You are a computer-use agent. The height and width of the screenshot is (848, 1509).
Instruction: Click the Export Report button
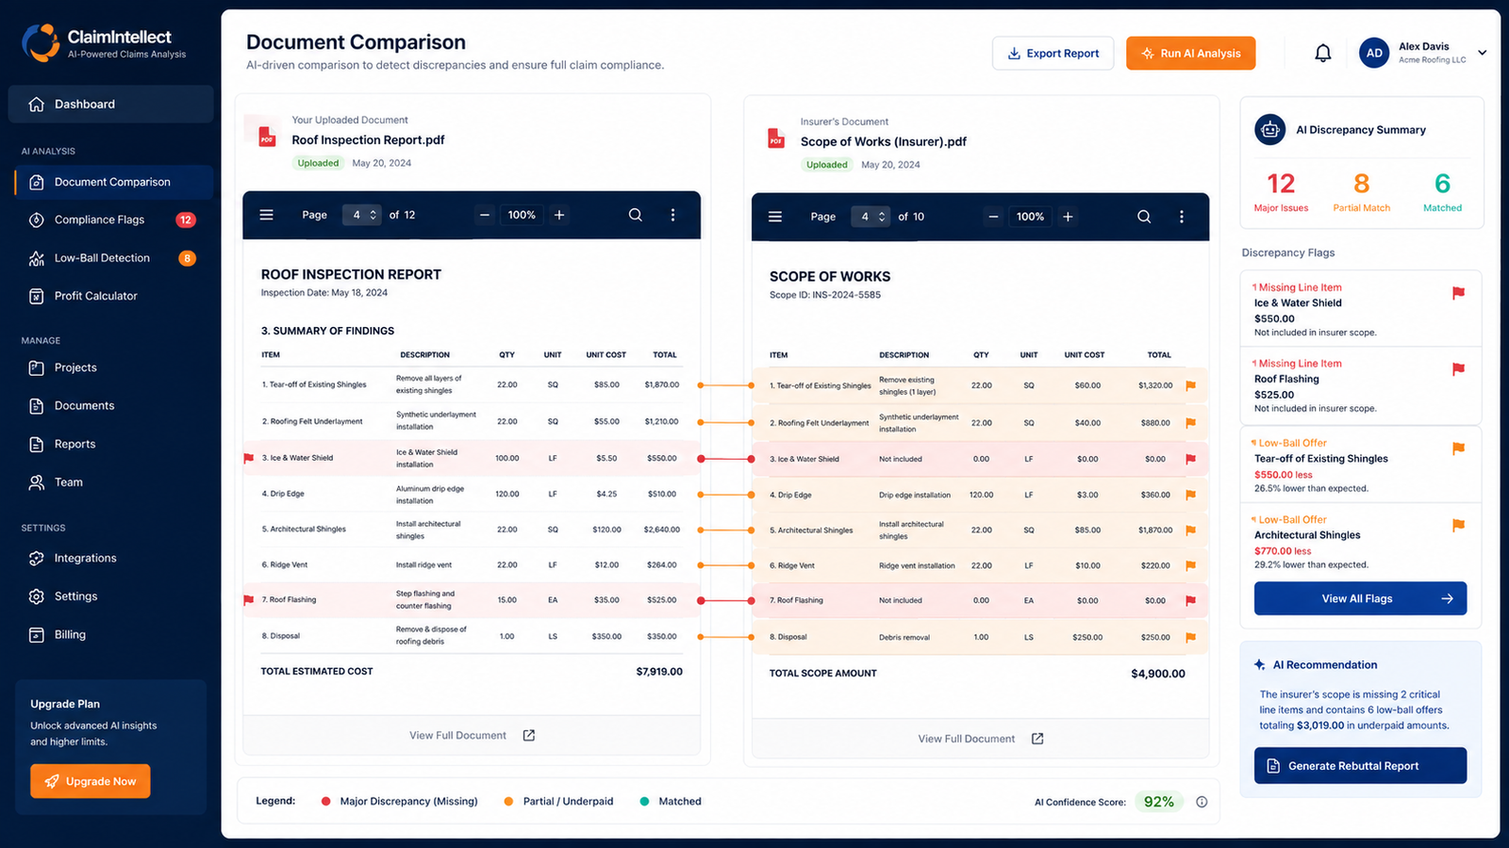pyautogui.click(x=1053, y=54)
